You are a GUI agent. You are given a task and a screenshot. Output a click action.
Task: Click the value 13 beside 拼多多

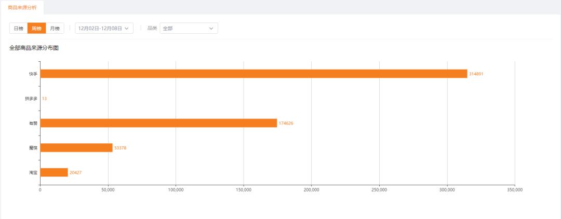click(44, 99)
